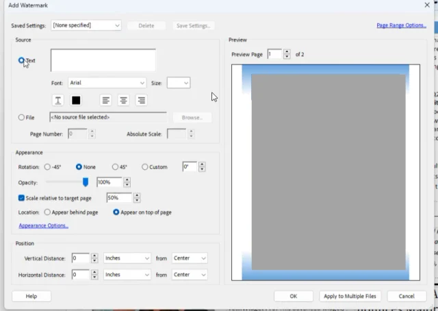Open the black text color swatch
The image size is (438, 311).
(76, 100)
